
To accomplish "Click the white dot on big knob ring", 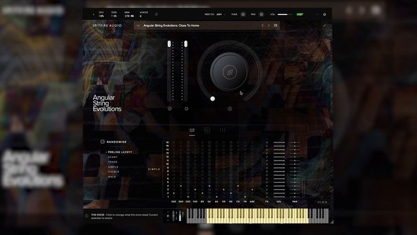I will (x=212, y=99).
